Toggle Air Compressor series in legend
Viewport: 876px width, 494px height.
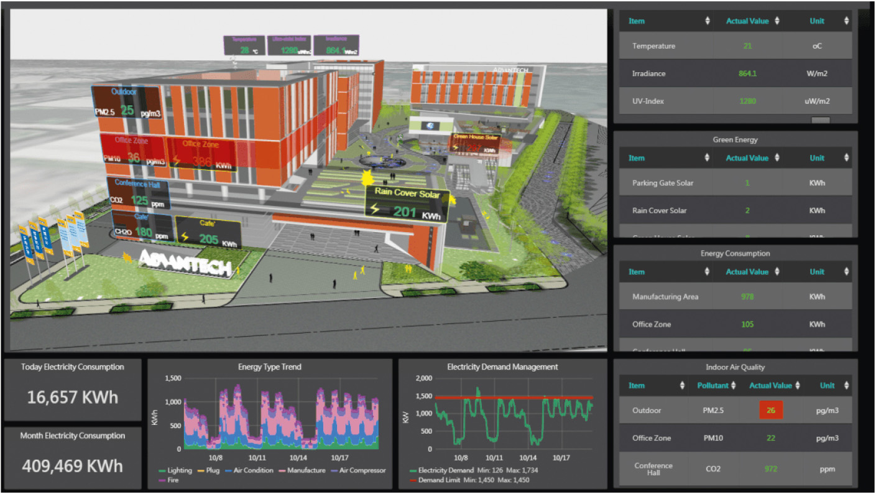coord(358,470)
